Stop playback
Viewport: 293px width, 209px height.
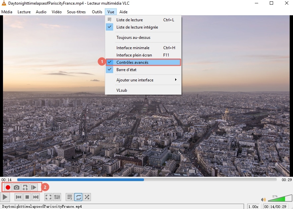[27, 197]
